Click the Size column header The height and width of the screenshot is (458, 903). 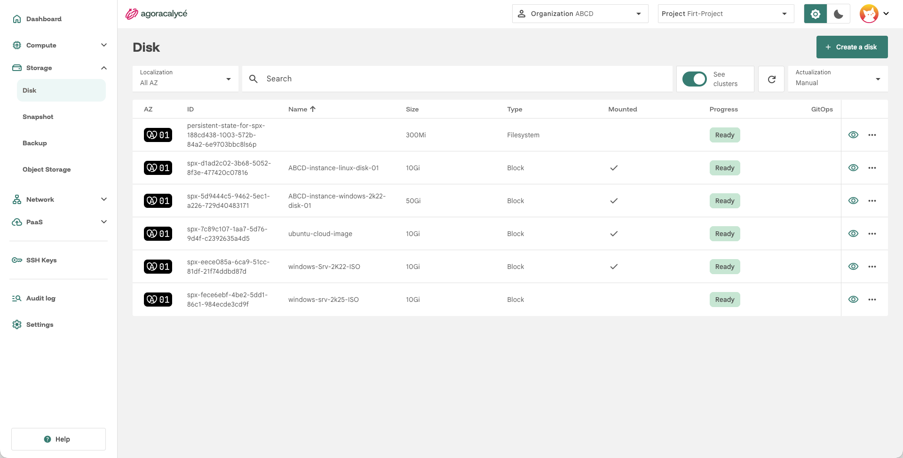point(412,109)
